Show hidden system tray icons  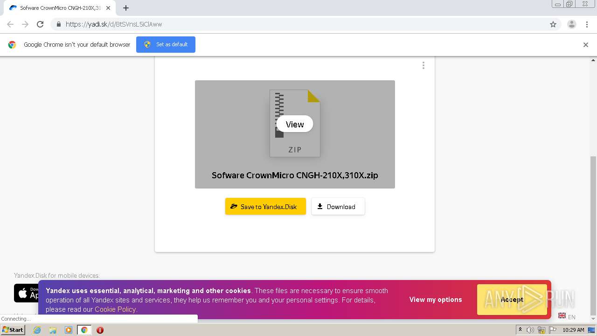tap(520, 330)
